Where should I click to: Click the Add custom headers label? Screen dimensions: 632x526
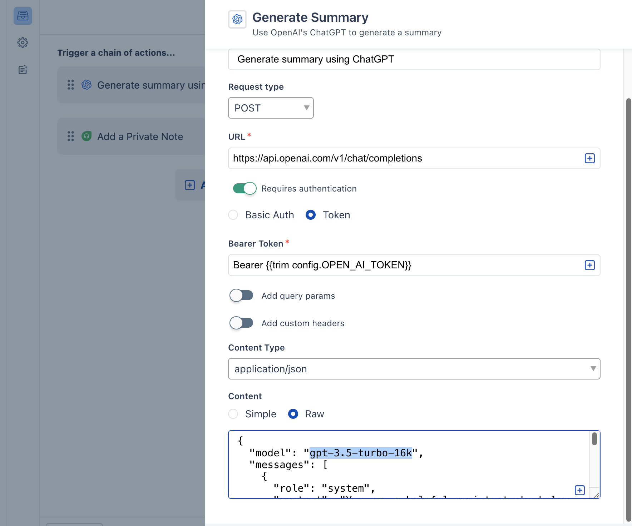tap(303, 323)
